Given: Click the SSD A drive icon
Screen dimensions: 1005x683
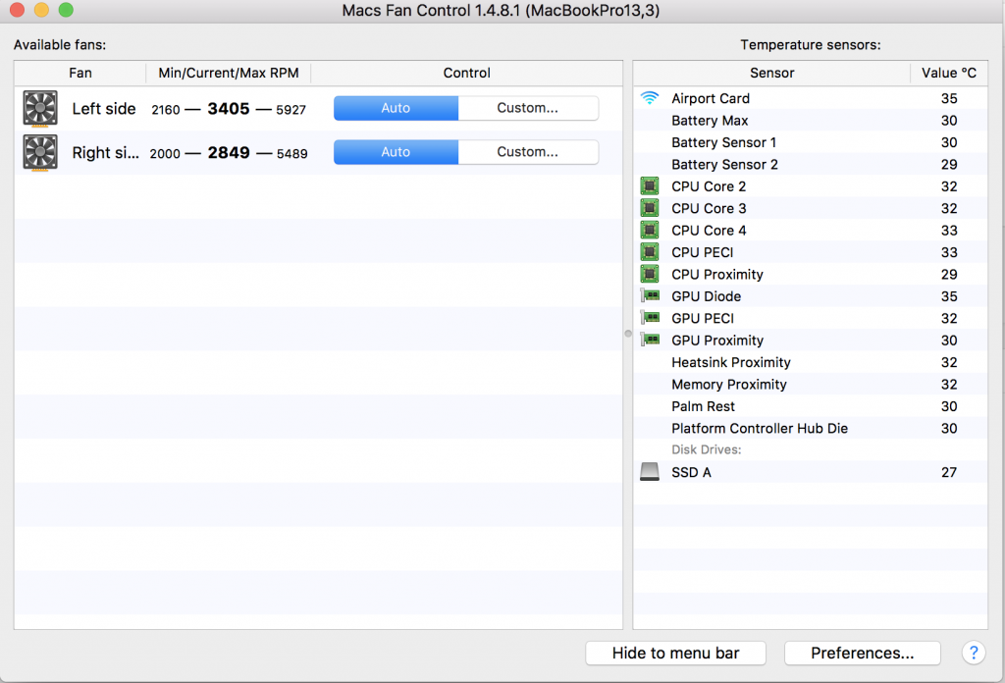Looking at the screenshot, I should coord(650,472).
